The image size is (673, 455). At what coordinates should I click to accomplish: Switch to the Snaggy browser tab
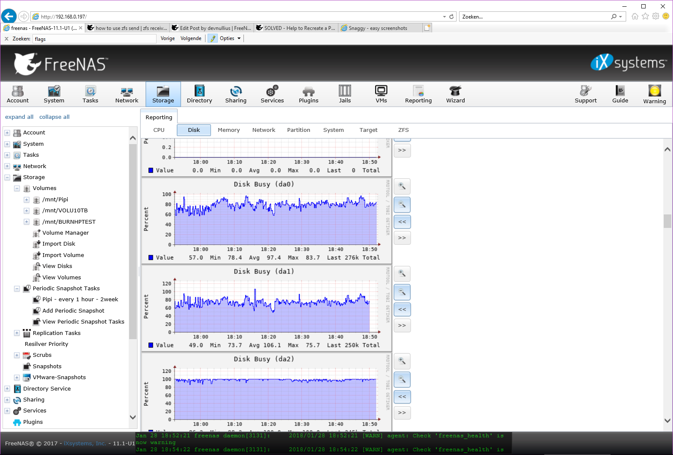click(x=380, y=28)
